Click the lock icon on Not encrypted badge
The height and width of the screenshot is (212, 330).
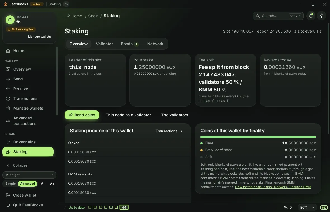tap(9, 29)
